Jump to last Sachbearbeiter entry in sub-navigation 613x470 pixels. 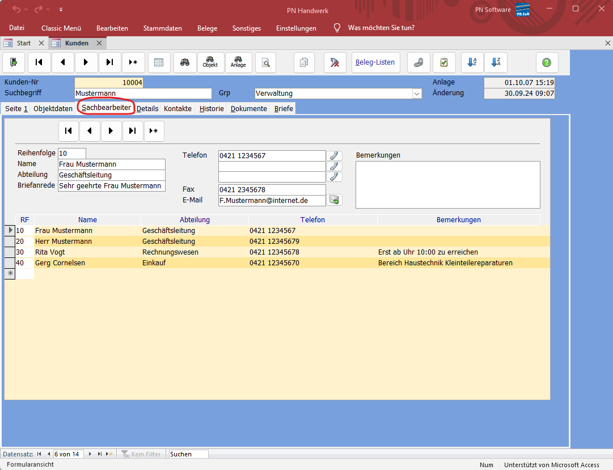[133, 131]
